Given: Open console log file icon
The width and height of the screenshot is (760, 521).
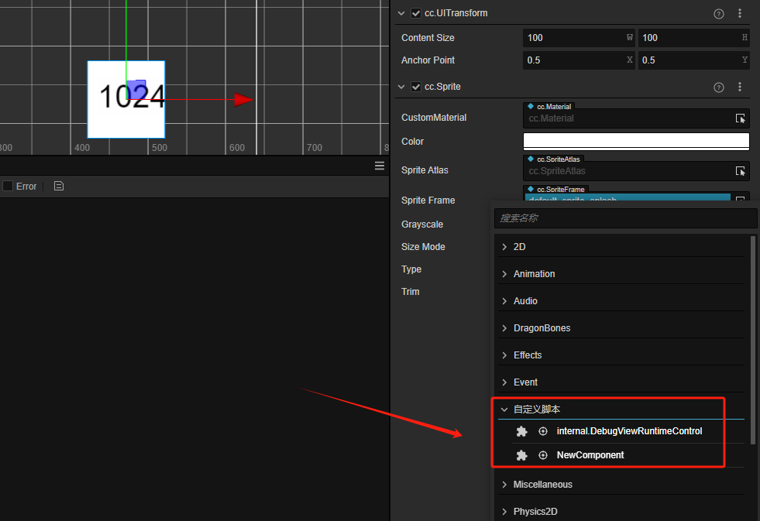Looking at the screenshot, I should [59, 186].
